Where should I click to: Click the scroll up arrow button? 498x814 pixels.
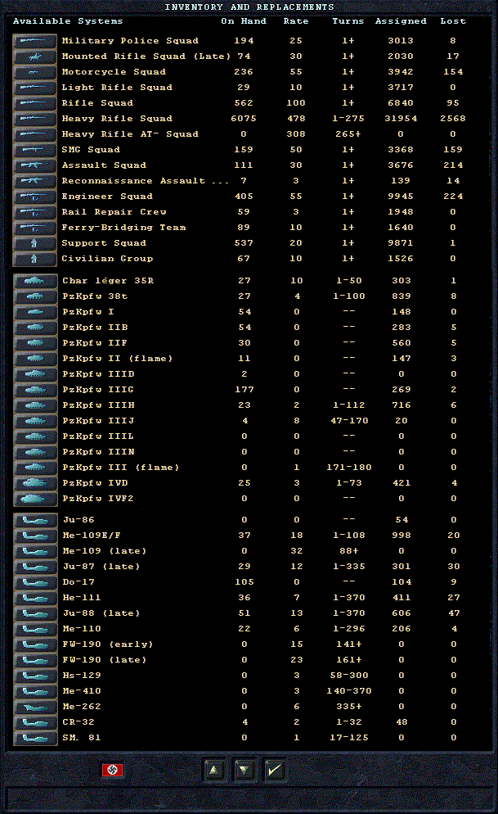[214, 771]
